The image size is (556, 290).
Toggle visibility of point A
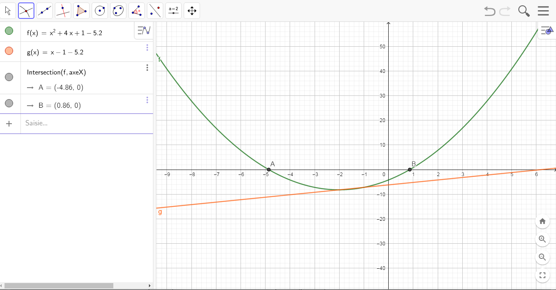coord(9,77)
